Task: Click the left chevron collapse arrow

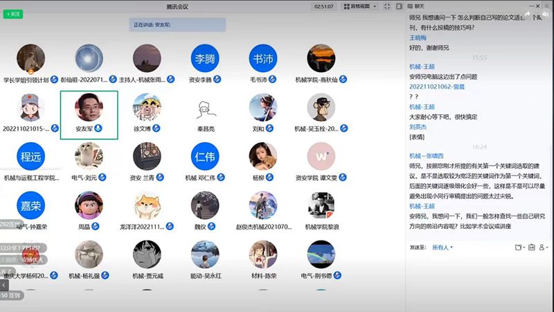Action: [4, 285]
